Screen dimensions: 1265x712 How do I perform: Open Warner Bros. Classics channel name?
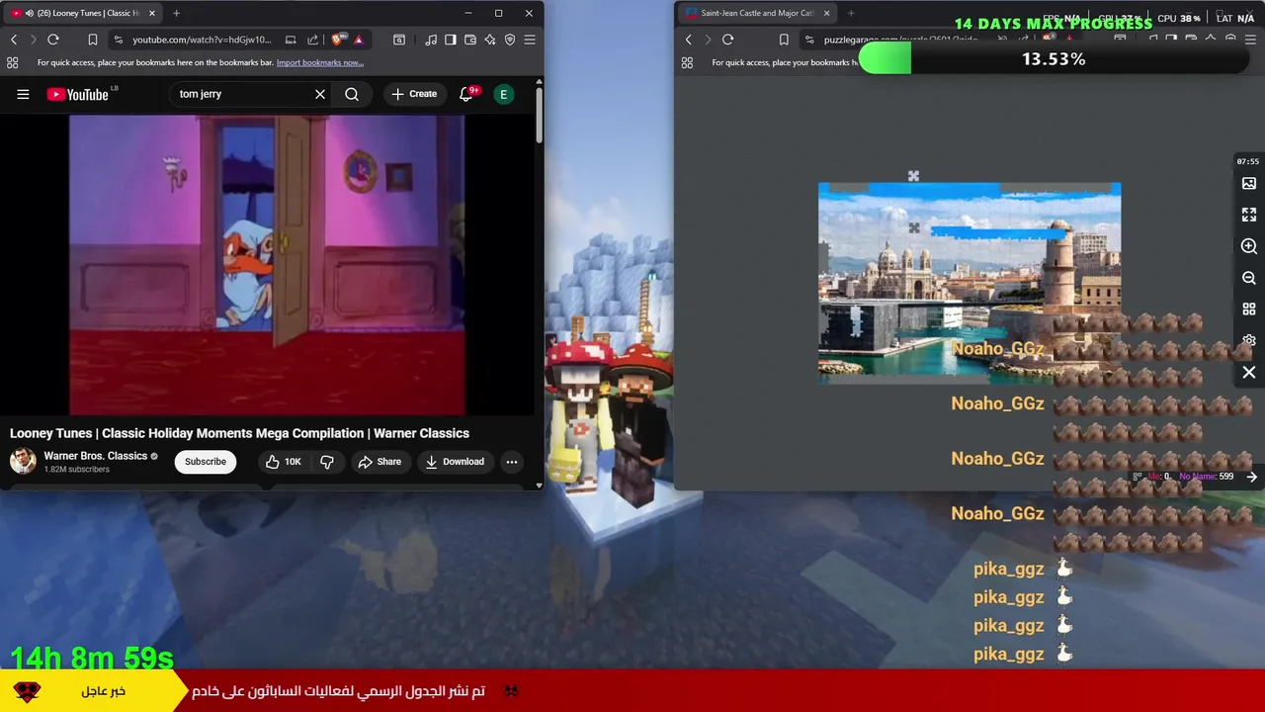[96, 456]
